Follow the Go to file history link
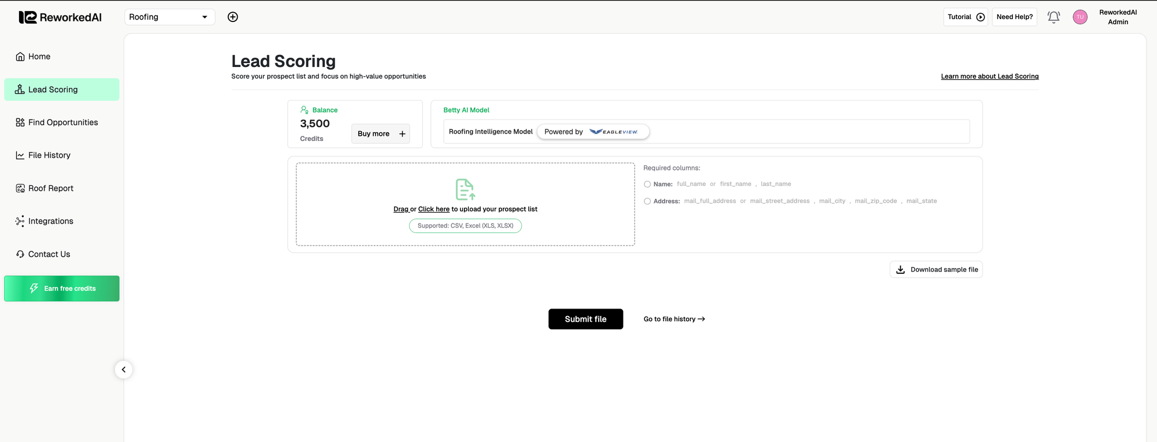This screenshot has height=442, width=1157. pyautogui.click(x=674, y=319)
